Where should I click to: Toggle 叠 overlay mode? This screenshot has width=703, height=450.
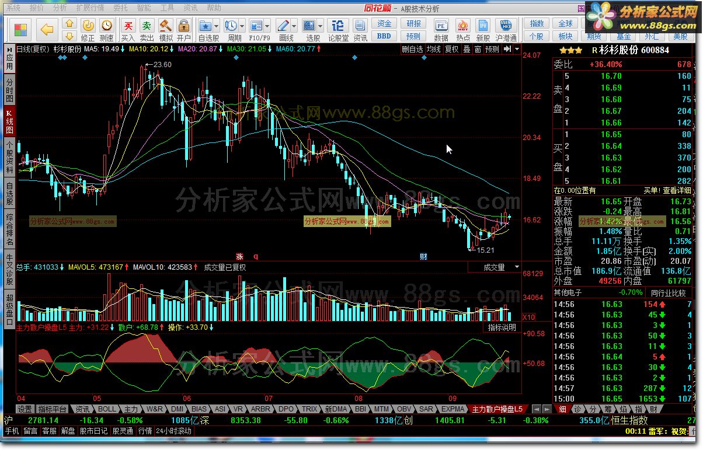coord(467,50)
